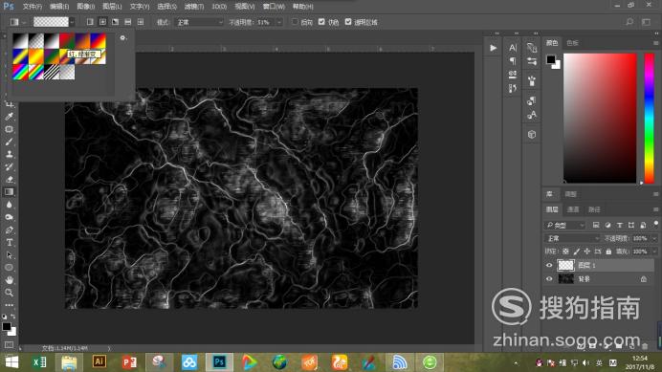The height and width of the screenshot is (372, 662).
Task: Enable the Reverse checkbox
Action: coord(295,22)
